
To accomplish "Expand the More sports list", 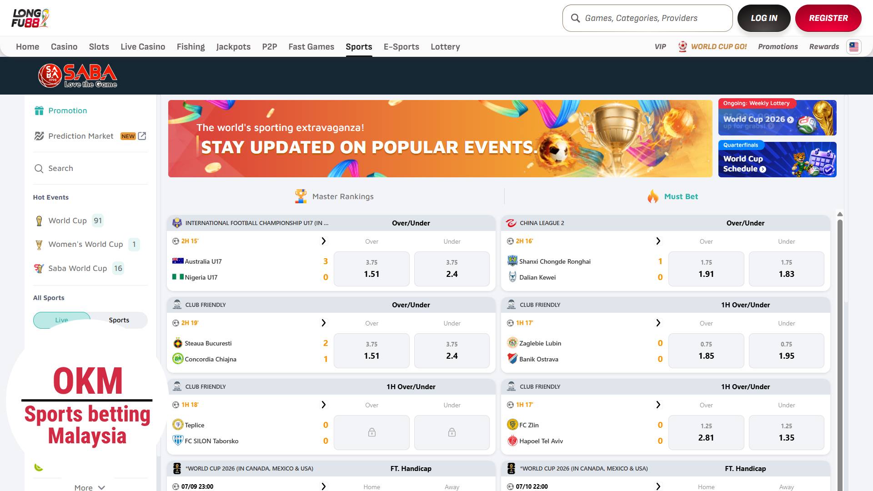I will pos(90,487).
